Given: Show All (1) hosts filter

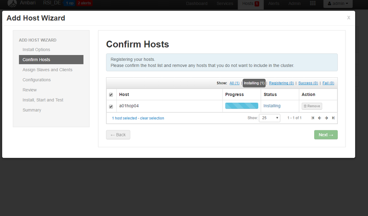Looking at the screenshot, I should point(234,83).
